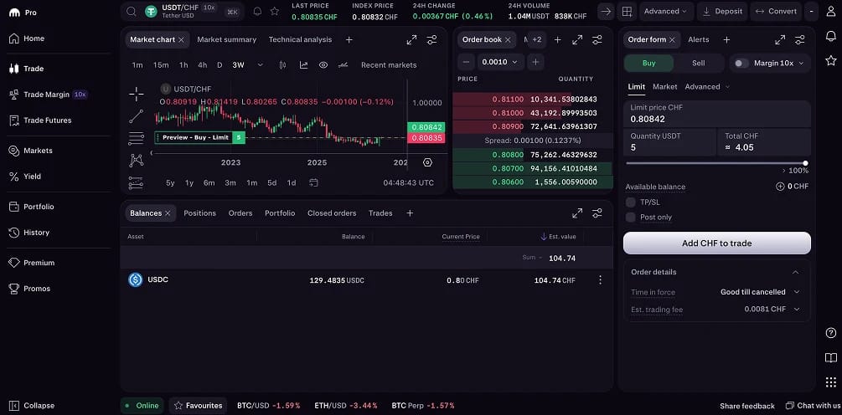Switch to the Closed orders tab
The width and height of the screenshot is (842, 415).
pos(332,213)
